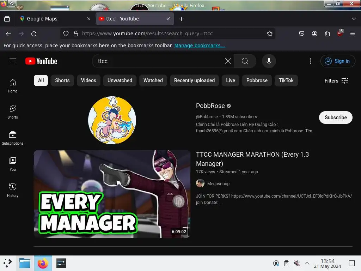Click the YouTube logo
Image resolution: width=361 pixels, height=271 pixels.
click(41, 61)
